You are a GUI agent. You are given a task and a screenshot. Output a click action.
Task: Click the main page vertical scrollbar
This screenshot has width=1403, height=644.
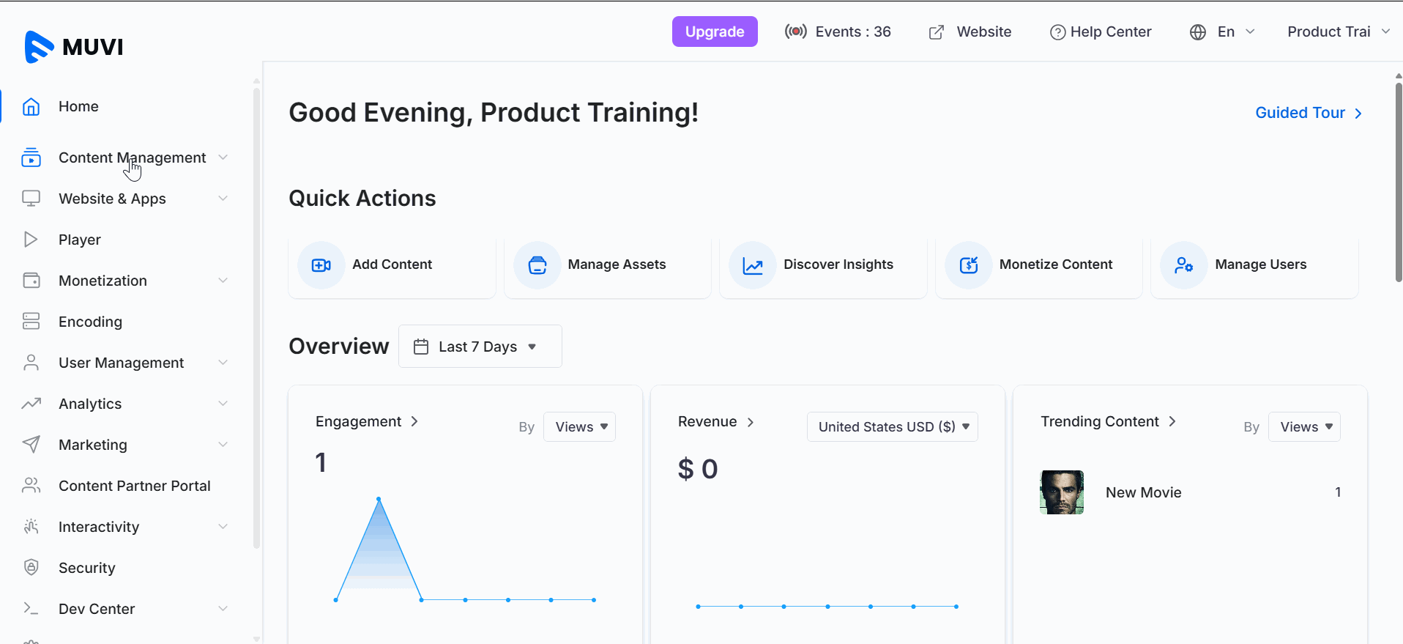(1398, 183)
